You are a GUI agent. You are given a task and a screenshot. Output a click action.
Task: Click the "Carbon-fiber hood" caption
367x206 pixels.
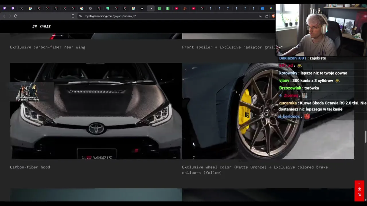(30, 167)
